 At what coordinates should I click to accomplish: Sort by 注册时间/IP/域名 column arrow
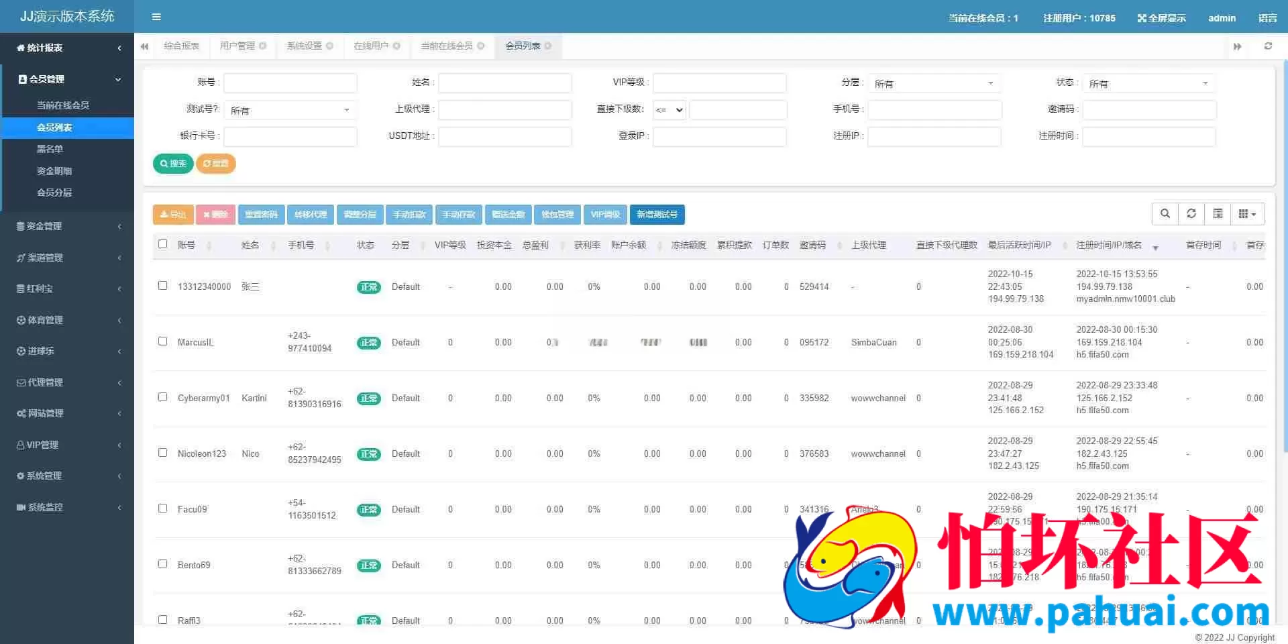tap(1155, 248)
